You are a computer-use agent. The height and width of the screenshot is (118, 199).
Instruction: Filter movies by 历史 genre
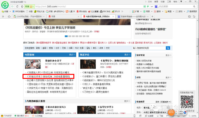[108, 48]
